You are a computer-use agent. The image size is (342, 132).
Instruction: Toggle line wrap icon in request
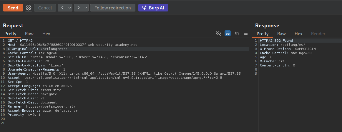[228, 34]
